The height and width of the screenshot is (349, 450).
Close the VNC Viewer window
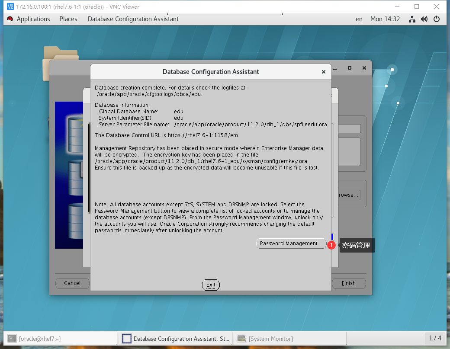[x=437, y=6]
